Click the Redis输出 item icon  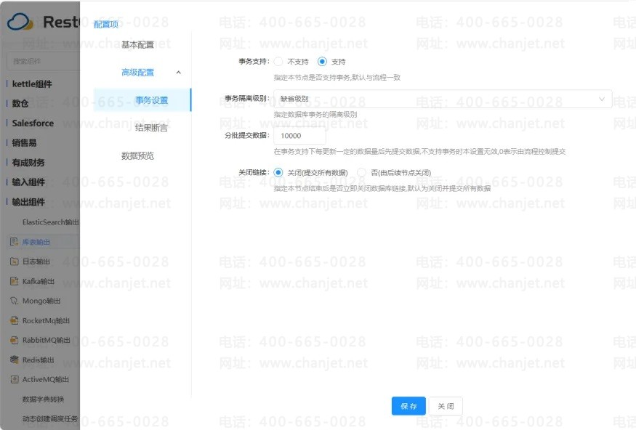tap(15, 360)
